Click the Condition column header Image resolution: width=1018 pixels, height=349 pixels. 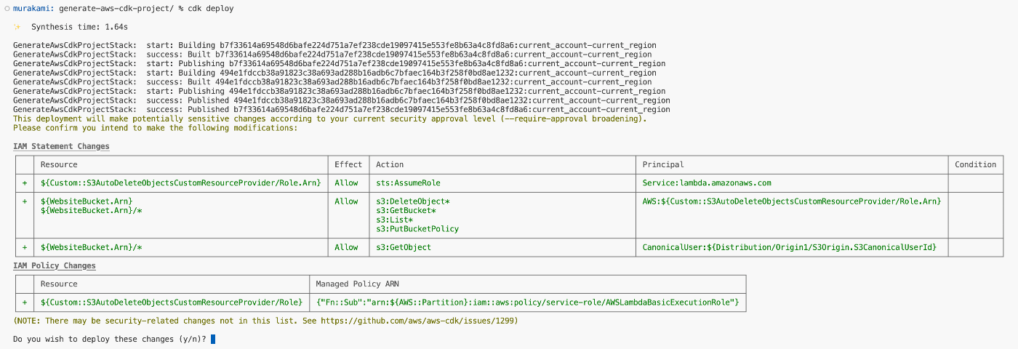[x=975, y=164]
